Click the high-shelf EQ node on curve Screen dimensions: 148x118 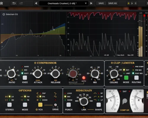point(54,29)
